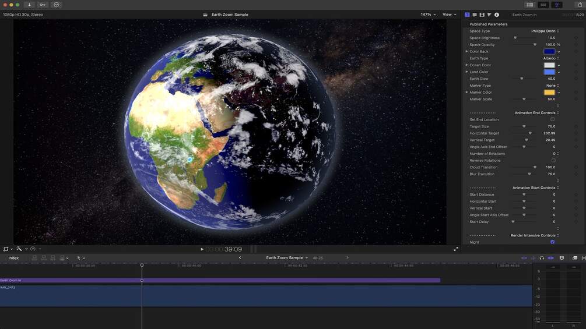Click the Insert clip edit icon
This screenshot has width=586, height=329.
point(44,258)
